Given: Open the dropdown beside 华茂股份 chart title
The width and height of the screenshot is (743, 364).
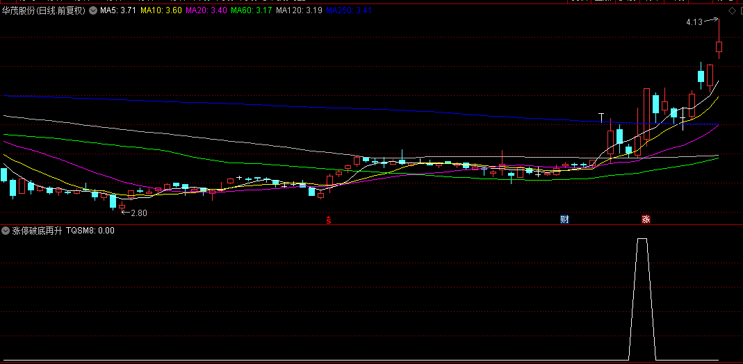Looking at the screenshot, I should point(92,10).
